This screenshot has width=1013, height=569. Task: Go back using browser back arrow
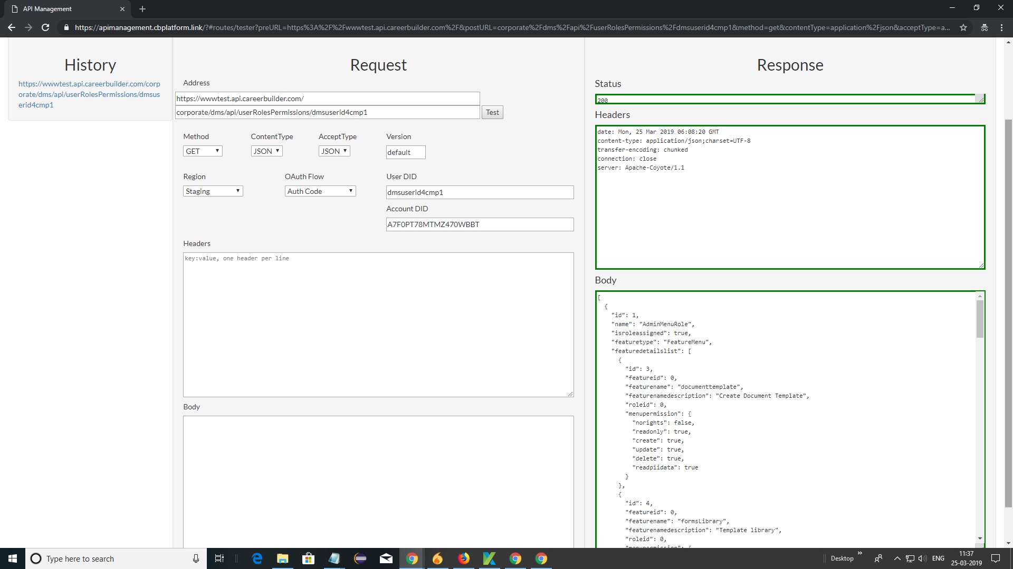click(12, 27)
